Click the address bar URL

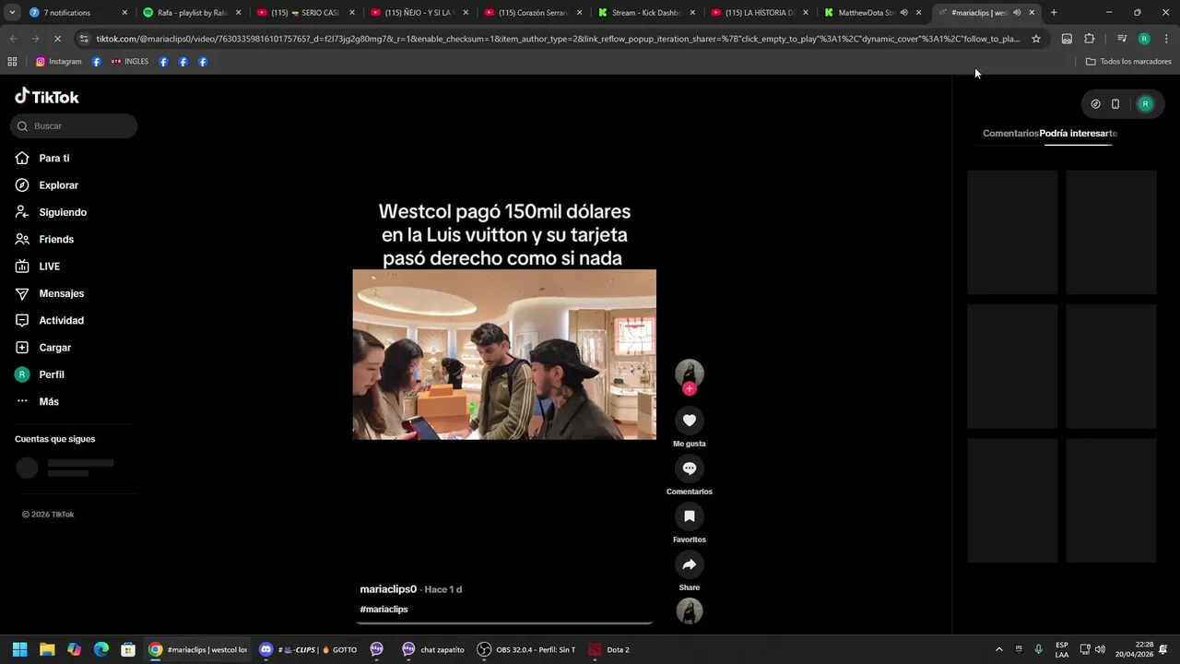(558, 39)
